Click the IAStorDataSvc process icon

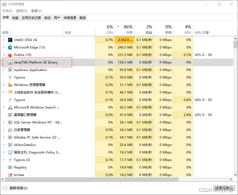(x=10, y=145)
